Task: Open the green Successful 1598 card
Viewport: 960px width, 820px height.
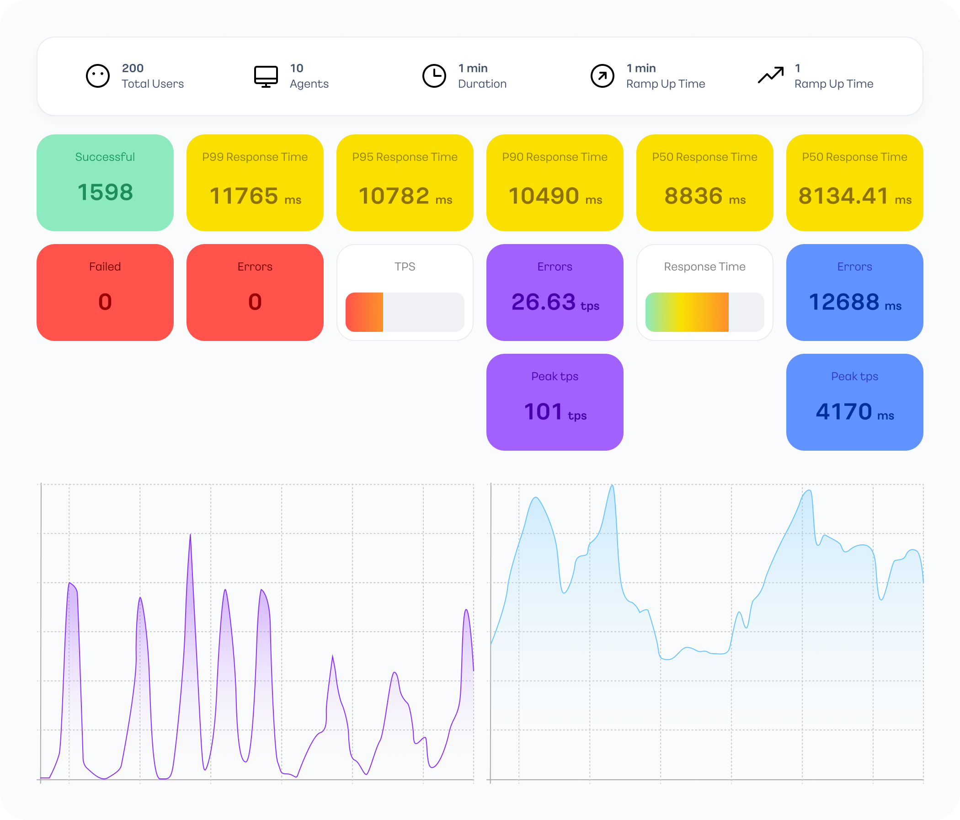Action: click(x=105, y=182)
